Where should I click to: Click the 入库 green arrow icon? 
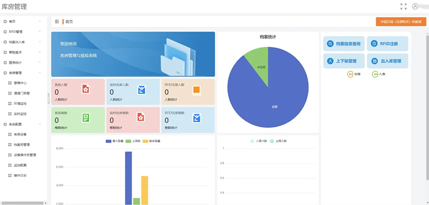(x=375, y=74)
